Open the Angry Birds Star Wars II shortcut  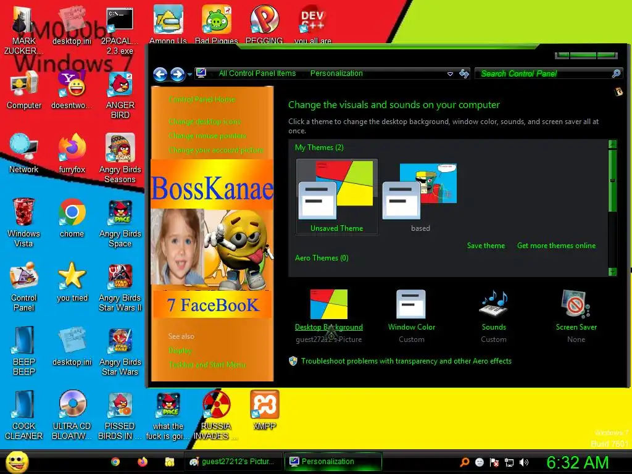coord(120,286)
